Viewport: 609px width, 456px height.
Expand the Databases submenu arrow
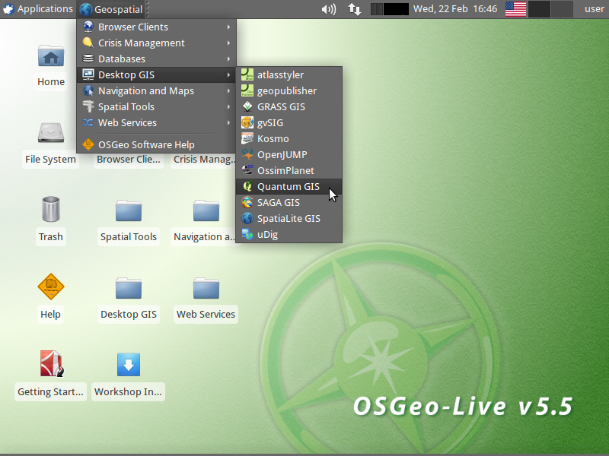tap(229, 59)
